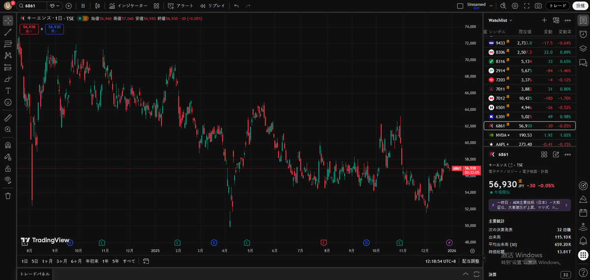
Task: Select the NVDA row in watchlist
Action: point(529,135)
